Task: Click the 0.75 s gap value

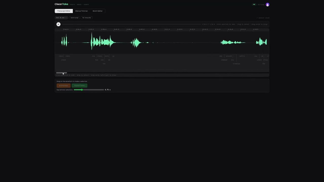Action: pos(108,90)
